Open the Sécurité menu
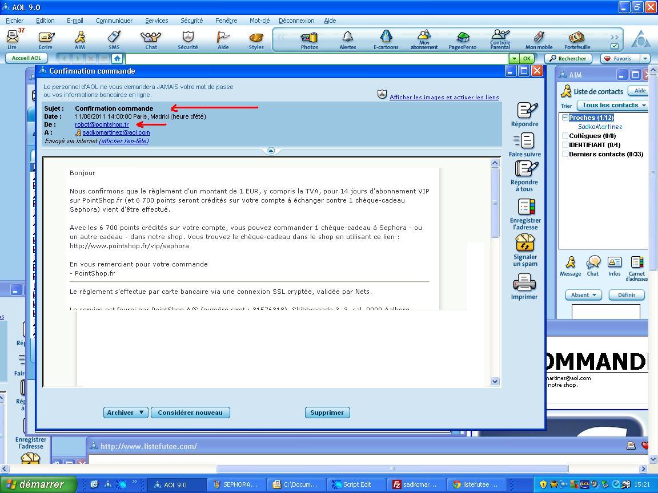This screenshot has height=493, width=658. [x=191, y=21]
